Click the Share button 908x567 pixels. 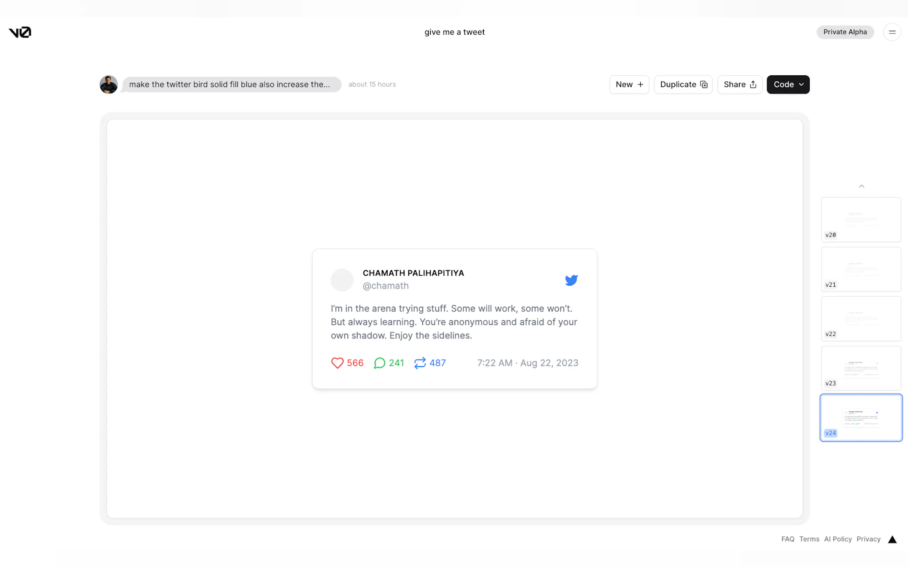tap(740, 84)
